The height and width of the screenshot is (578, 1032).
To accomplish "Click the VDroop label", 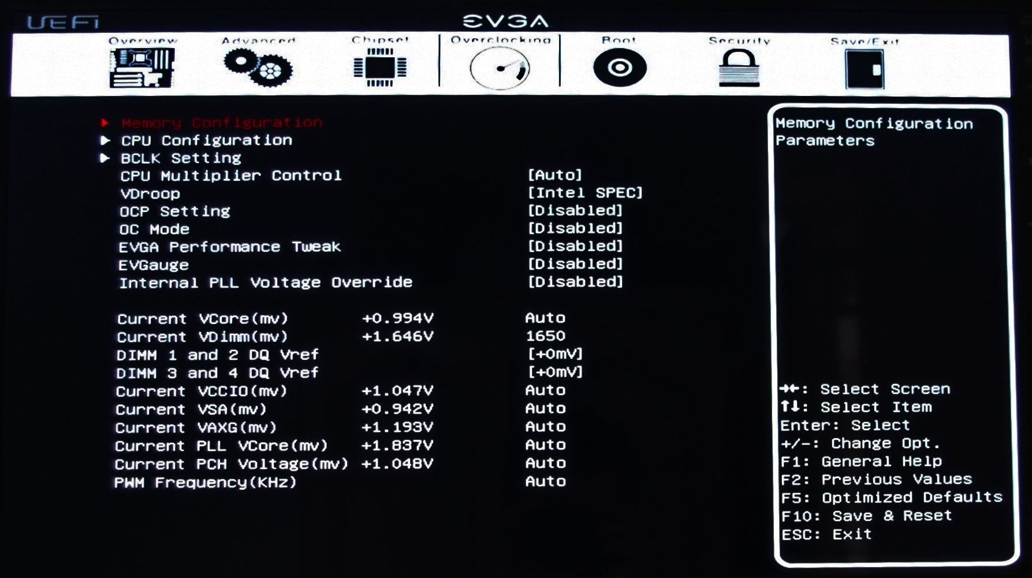I will click(x=150, y=193).
